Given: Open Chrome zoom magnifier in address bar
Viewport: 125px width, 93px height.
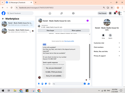Looking at the screenshot, I should (104, 8).
